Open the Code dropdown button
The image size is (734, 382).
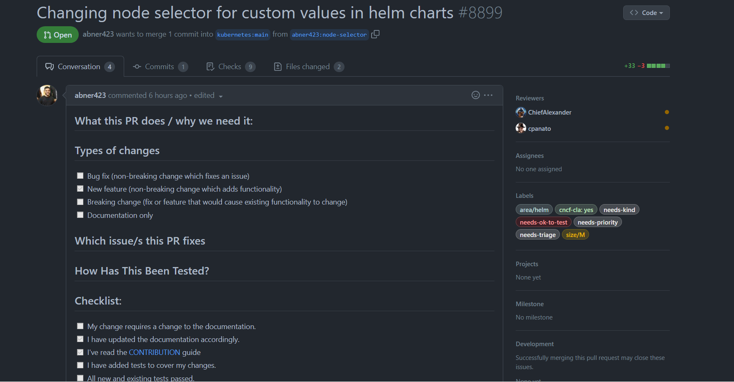pyautogui.click(x=646, y=12)
